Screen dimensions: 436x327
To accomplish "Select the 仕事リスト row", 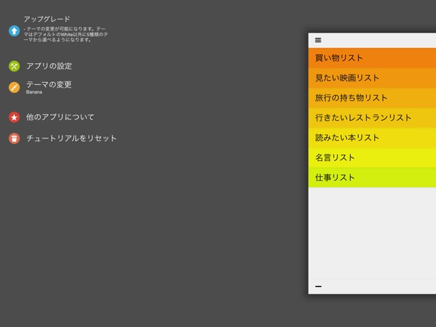I will [372, 178].
